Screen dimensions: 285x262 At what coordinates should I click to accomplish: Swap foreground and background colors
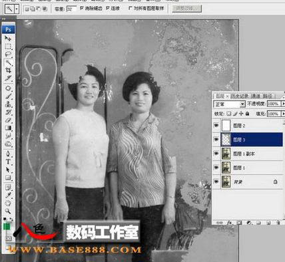pyautogui.click(x=11, y=219)
